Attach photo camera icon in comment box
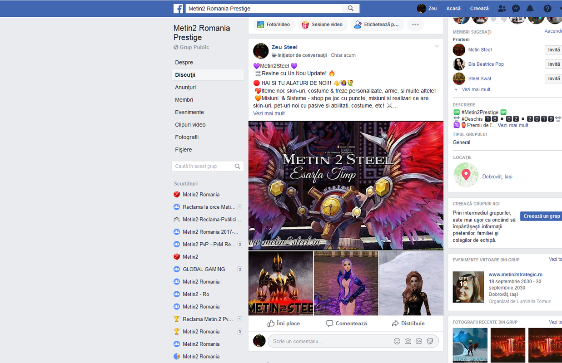The image size is (562, 363). click(x=408, y=341)
